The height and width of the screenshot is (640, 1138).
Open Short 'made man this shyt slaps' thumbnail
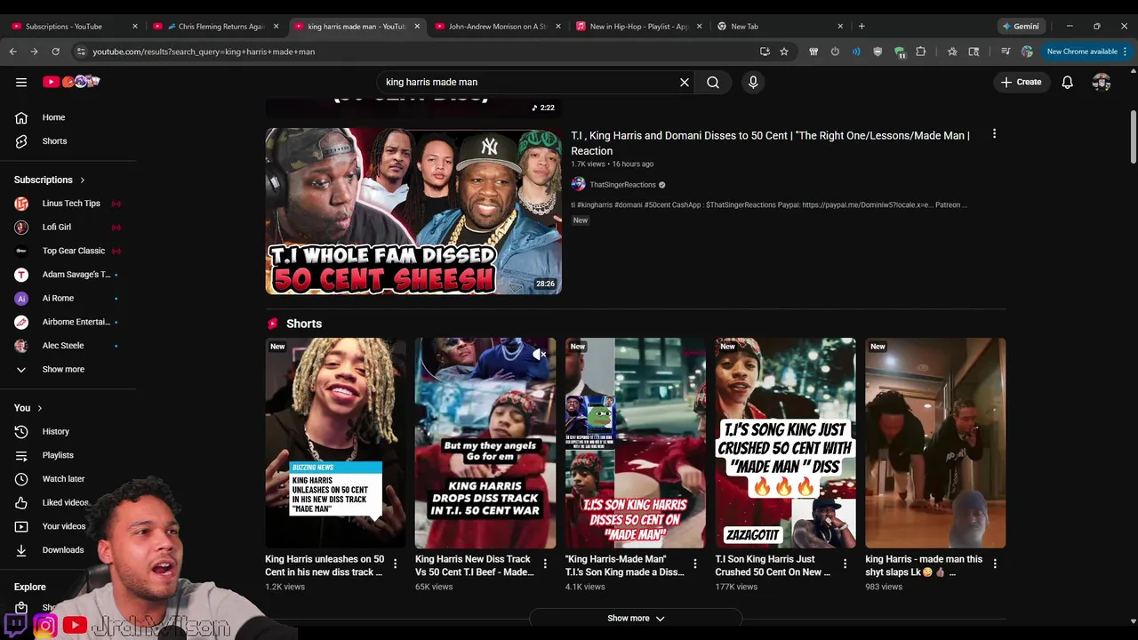(935, 443)
